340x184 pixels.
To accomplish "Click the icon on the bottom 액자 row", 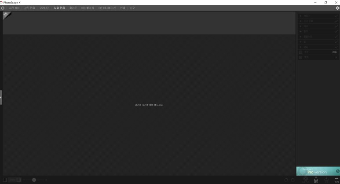I will pos(300,57).
